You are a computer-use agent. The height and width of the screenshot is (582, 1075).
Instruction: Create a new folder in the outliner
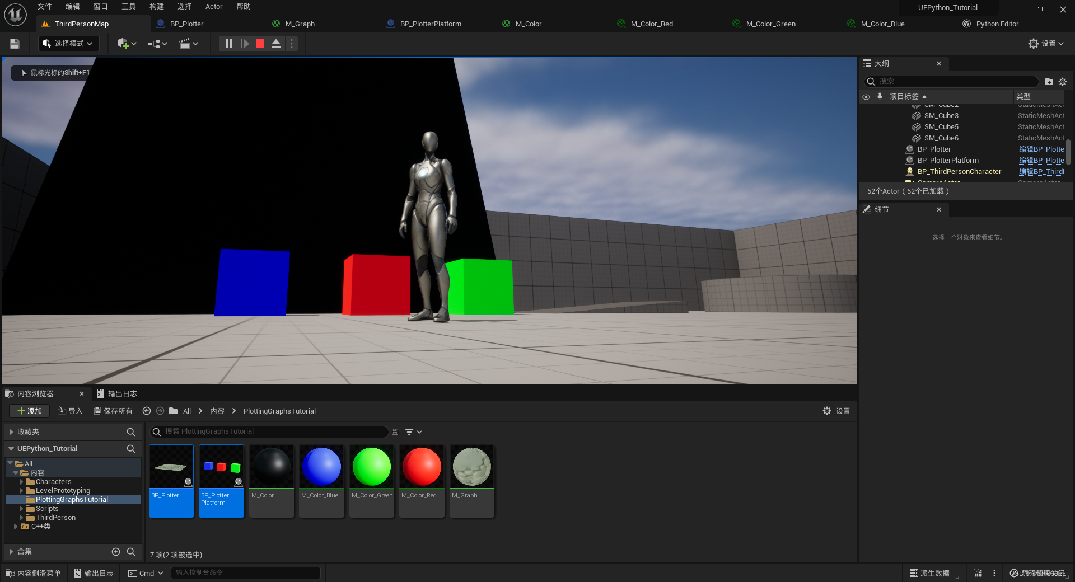(x=1049, y=82)
